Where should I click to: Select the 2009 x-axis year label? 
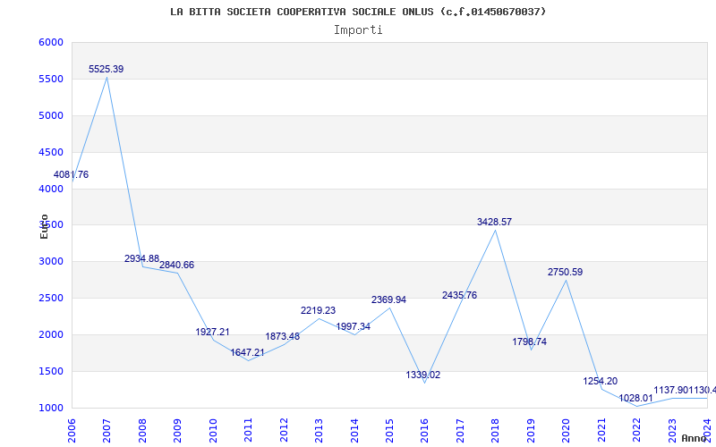pyautogui.click(x=177, y=431)
